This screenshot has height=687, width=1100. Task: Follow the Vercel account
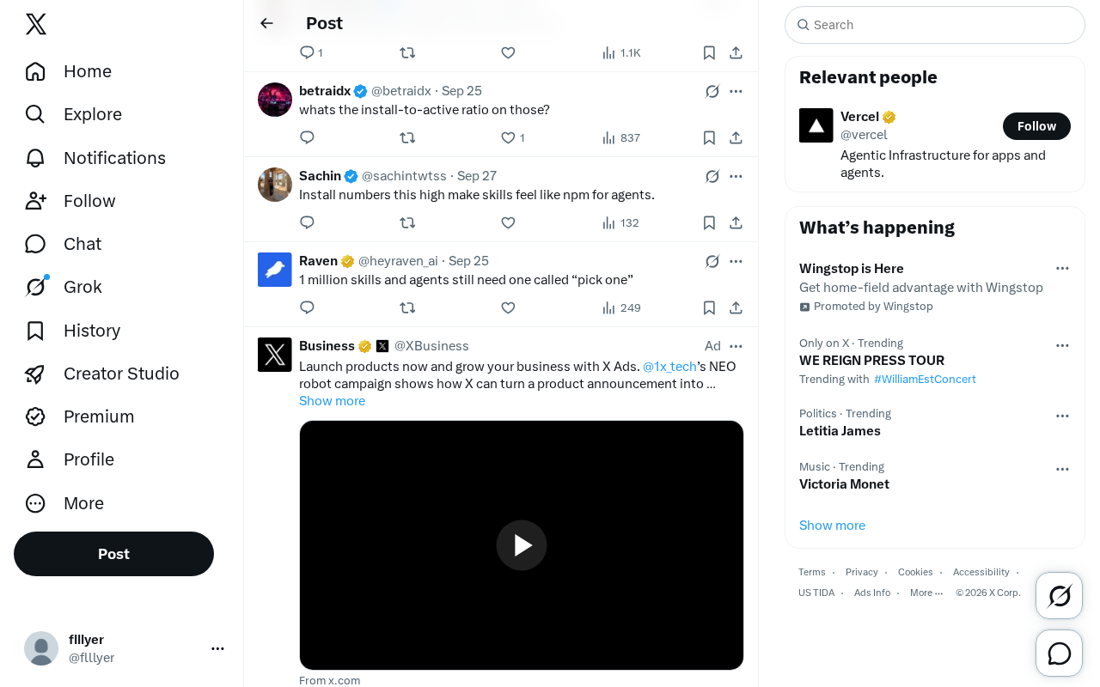(1036, 126)
